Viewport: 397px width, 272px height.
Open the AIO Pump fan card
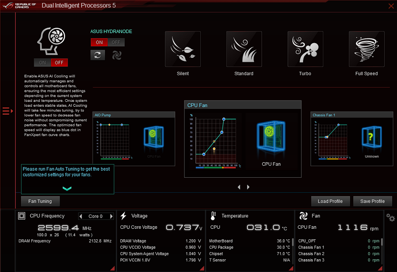coord(134,139)
